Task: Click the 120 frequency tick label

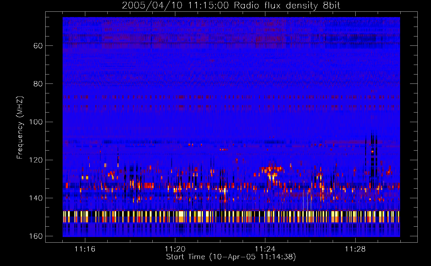Action: pyautogui.click(x=36, y=160)
